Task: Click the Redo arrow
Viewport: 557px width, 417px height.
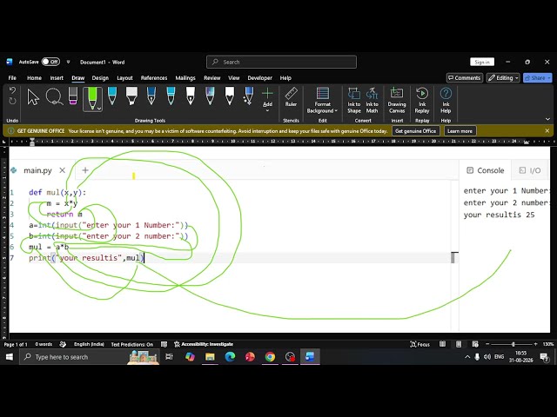Action: (12, 101)
